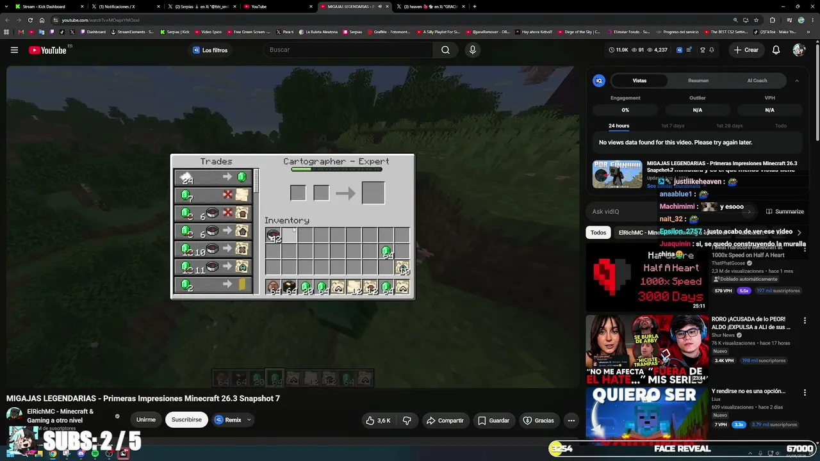
Task: Select the Todos filter chip
Action: (x=598, y=232)
